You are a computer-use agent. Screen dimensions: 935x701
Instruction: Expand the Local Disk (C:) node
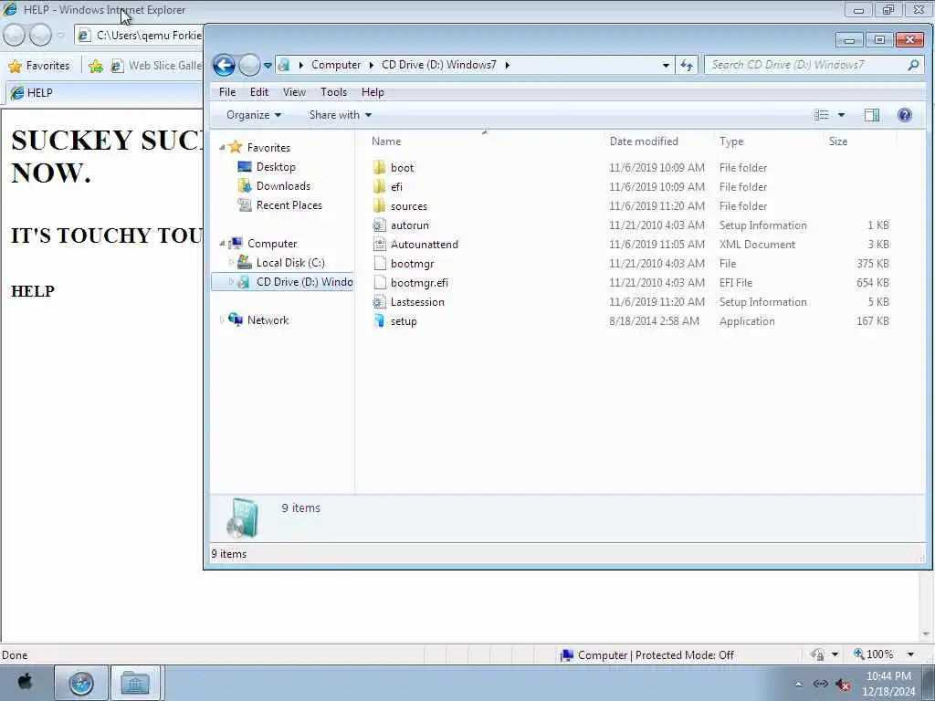tap(231, 262)
